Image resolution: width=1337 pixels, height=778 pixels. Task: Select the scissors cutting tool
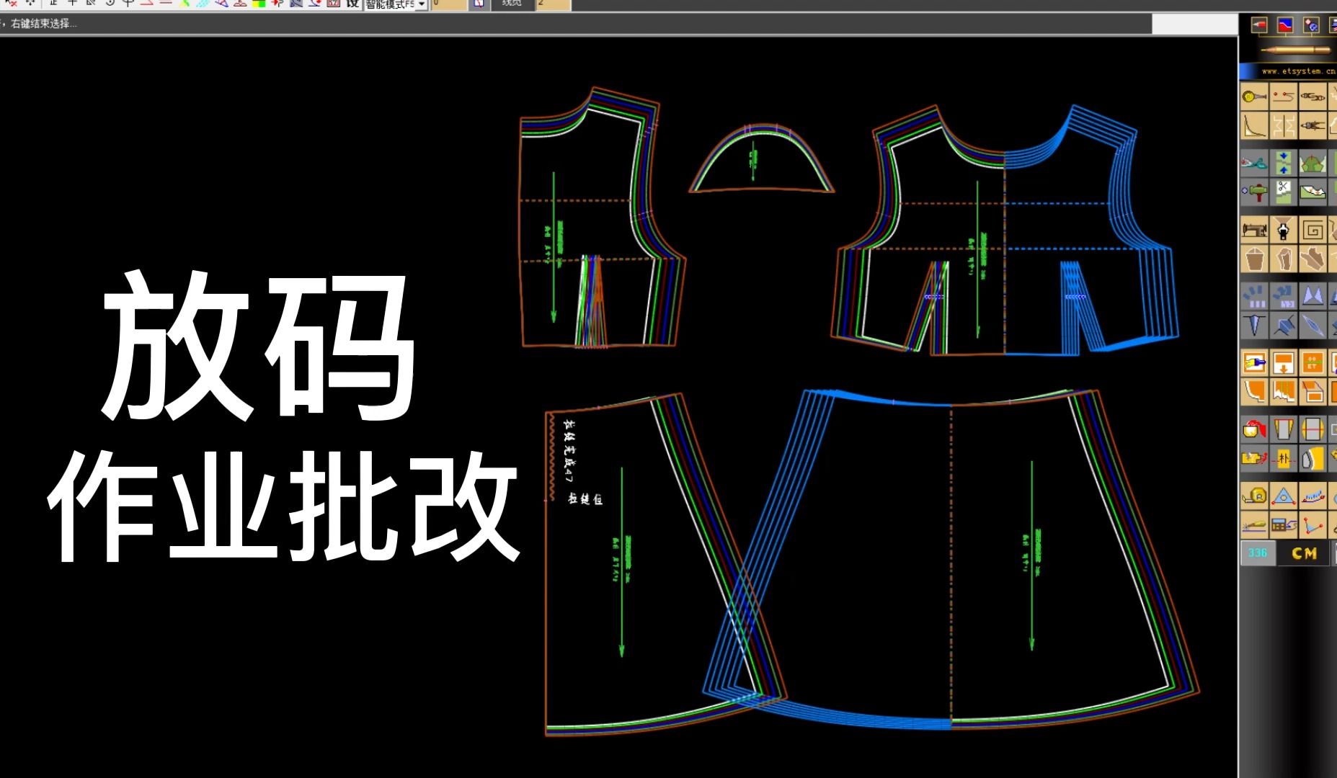(1282, 188)
